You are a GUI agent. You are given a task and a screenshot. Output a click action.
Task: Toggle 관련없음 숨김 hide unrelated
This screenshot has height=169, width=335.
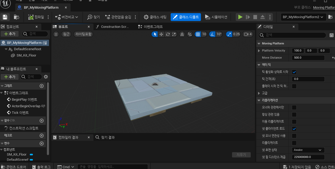coord(118,17)
